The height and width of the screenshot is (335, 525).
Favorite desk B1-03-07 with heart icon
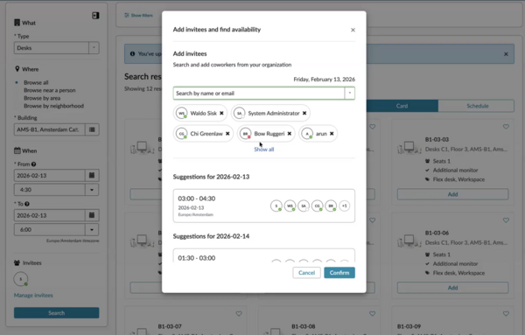(239, 314)
